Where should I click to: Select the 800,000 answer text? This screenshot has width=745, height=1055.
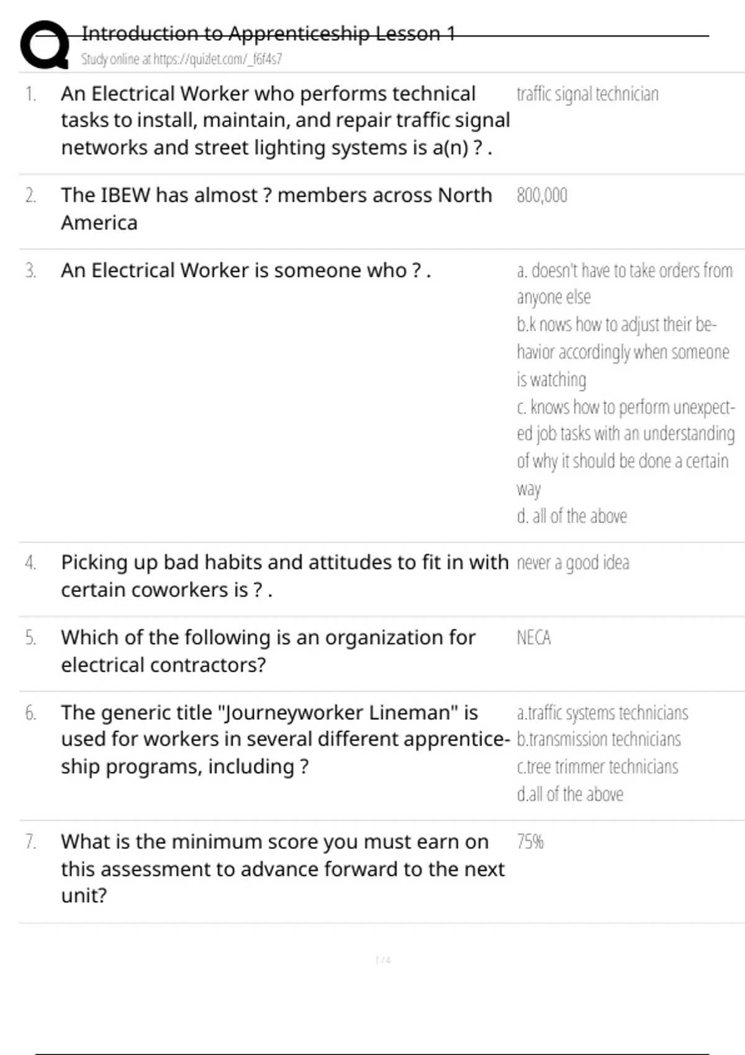(x=542, y=195)
